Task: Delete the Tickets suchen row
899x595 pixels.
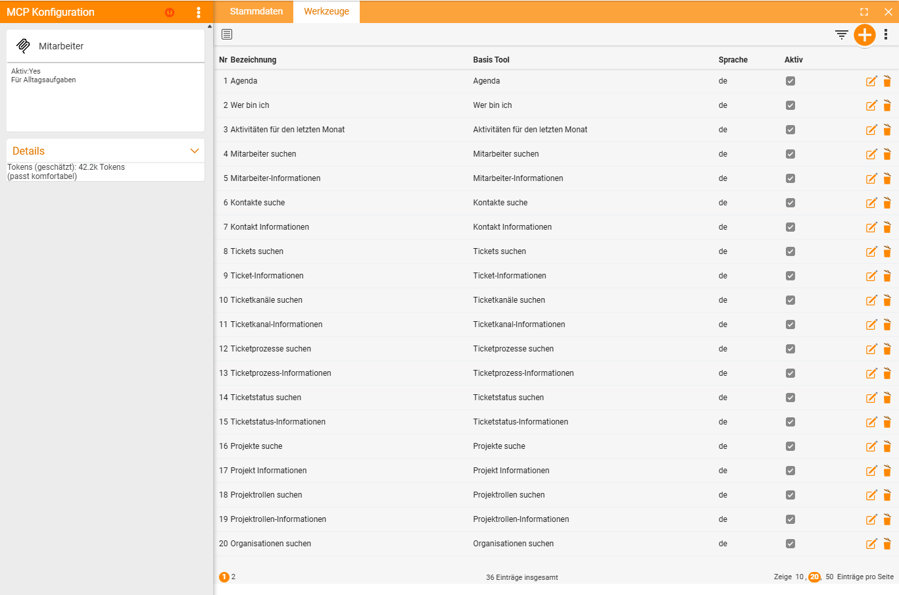Action: tap(887, 251)
